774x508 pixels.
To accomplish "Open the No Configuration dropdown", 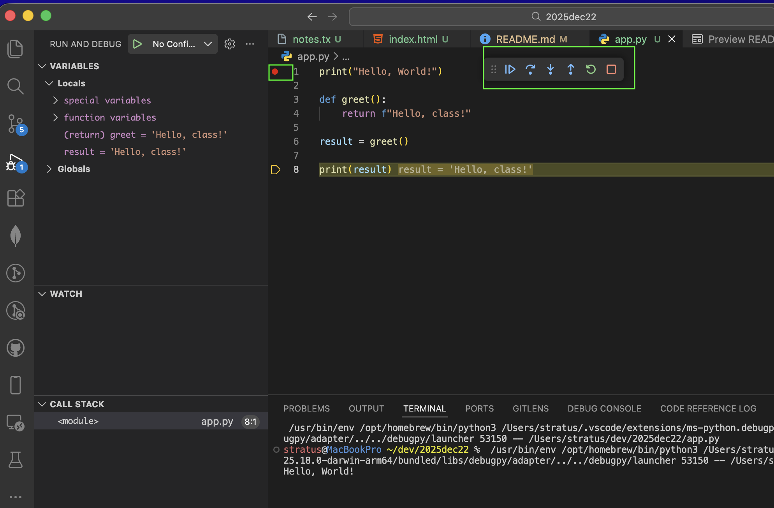I will [x=181, y=44].
